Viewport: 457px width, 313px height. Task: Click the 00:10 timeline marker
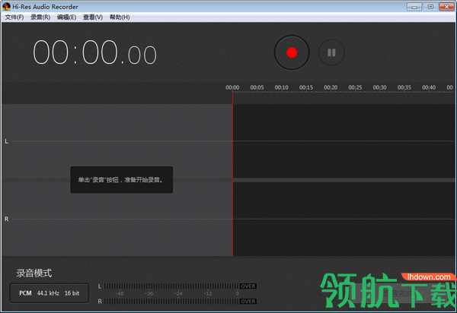(x=281, y=87)
